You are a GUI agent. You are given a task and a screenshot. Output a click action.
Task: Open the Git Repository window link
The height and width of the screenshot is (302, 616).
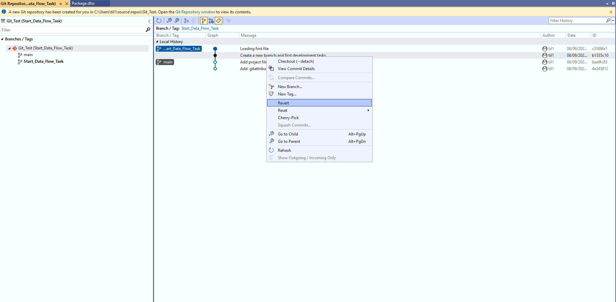(195, 12)
